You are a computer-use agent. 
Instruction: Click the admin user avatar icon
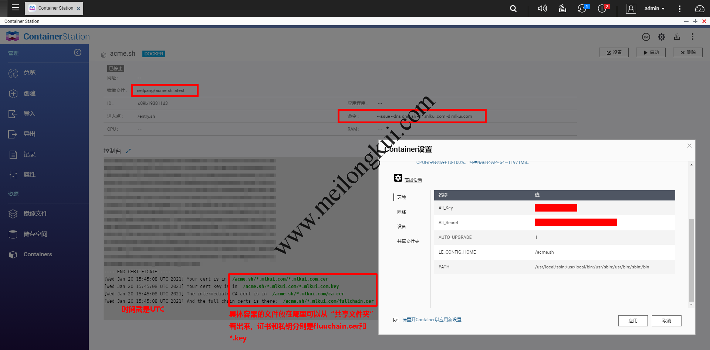631,8
